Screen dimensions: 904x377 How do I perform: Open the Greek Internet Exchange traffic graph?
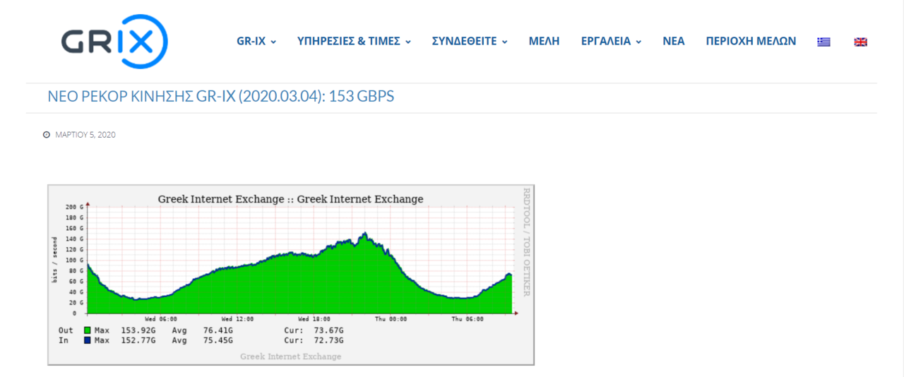(291, 275)
